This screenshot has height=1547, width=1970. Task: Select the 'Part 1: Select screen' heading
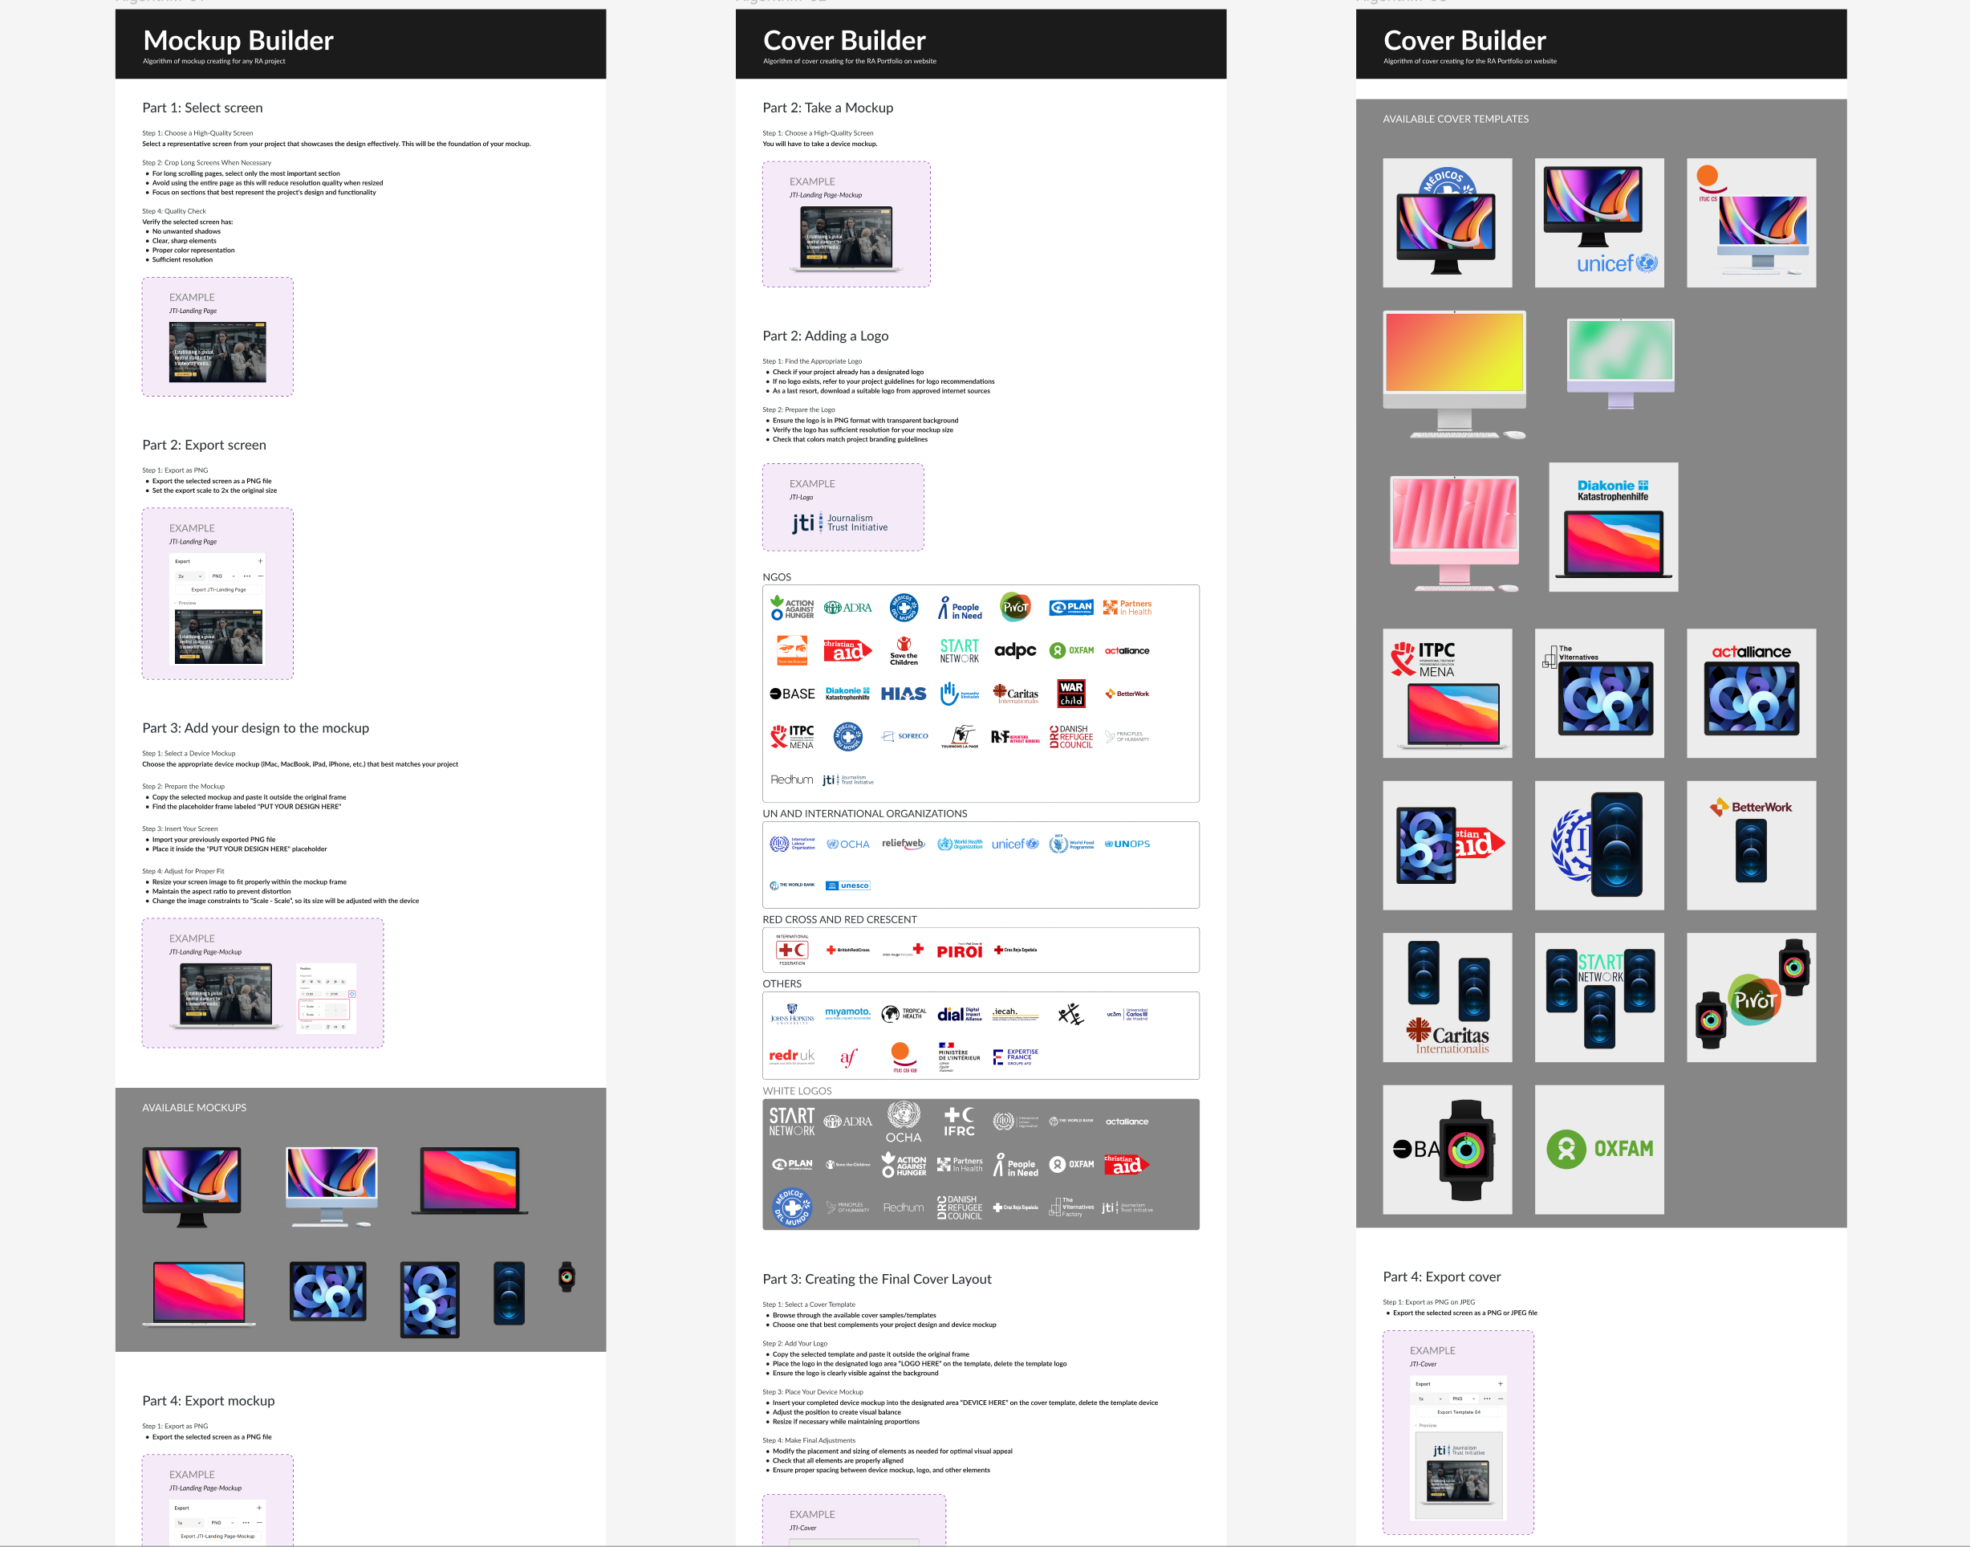203,108
